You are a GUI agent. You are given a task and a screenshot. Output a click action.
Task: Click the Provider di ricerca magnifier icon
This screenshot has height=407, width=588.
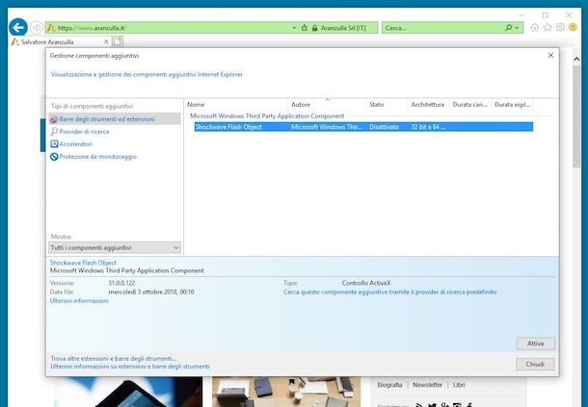click(x=54, y=132)
